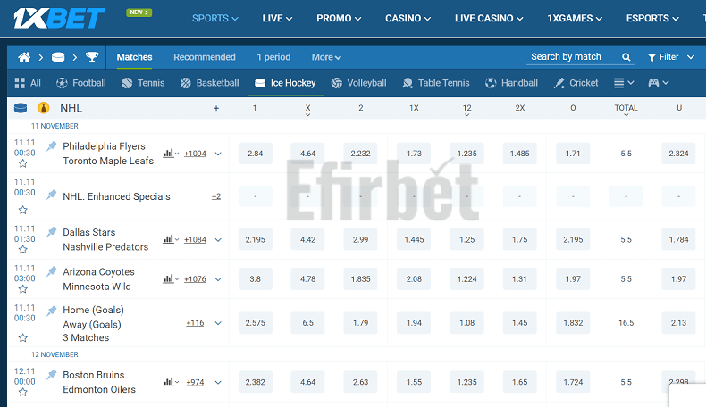
Task: Select the Tennis sport tab
Action: 143,83
